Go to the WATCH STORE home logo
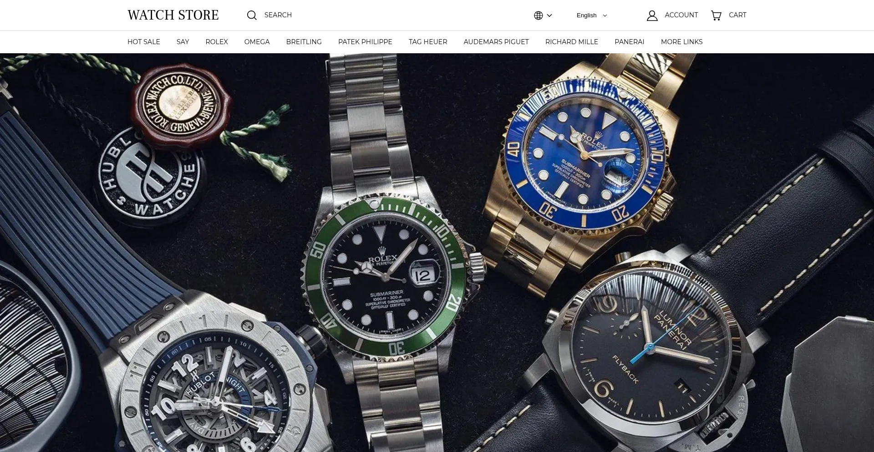Viewport: 874px width, 452px height. click(x=173, y=15)
